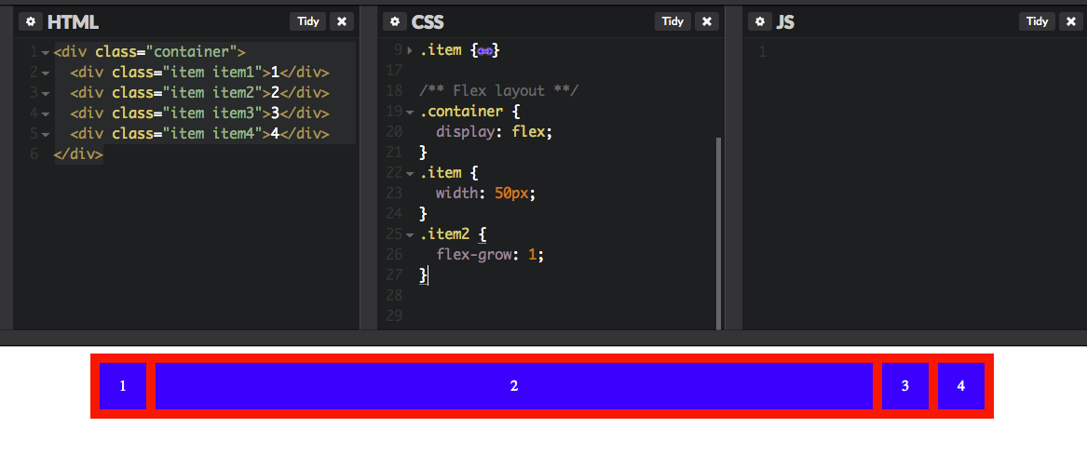Click blue box 1 in the preview
1087x454 pixels.
click(123, 386)
